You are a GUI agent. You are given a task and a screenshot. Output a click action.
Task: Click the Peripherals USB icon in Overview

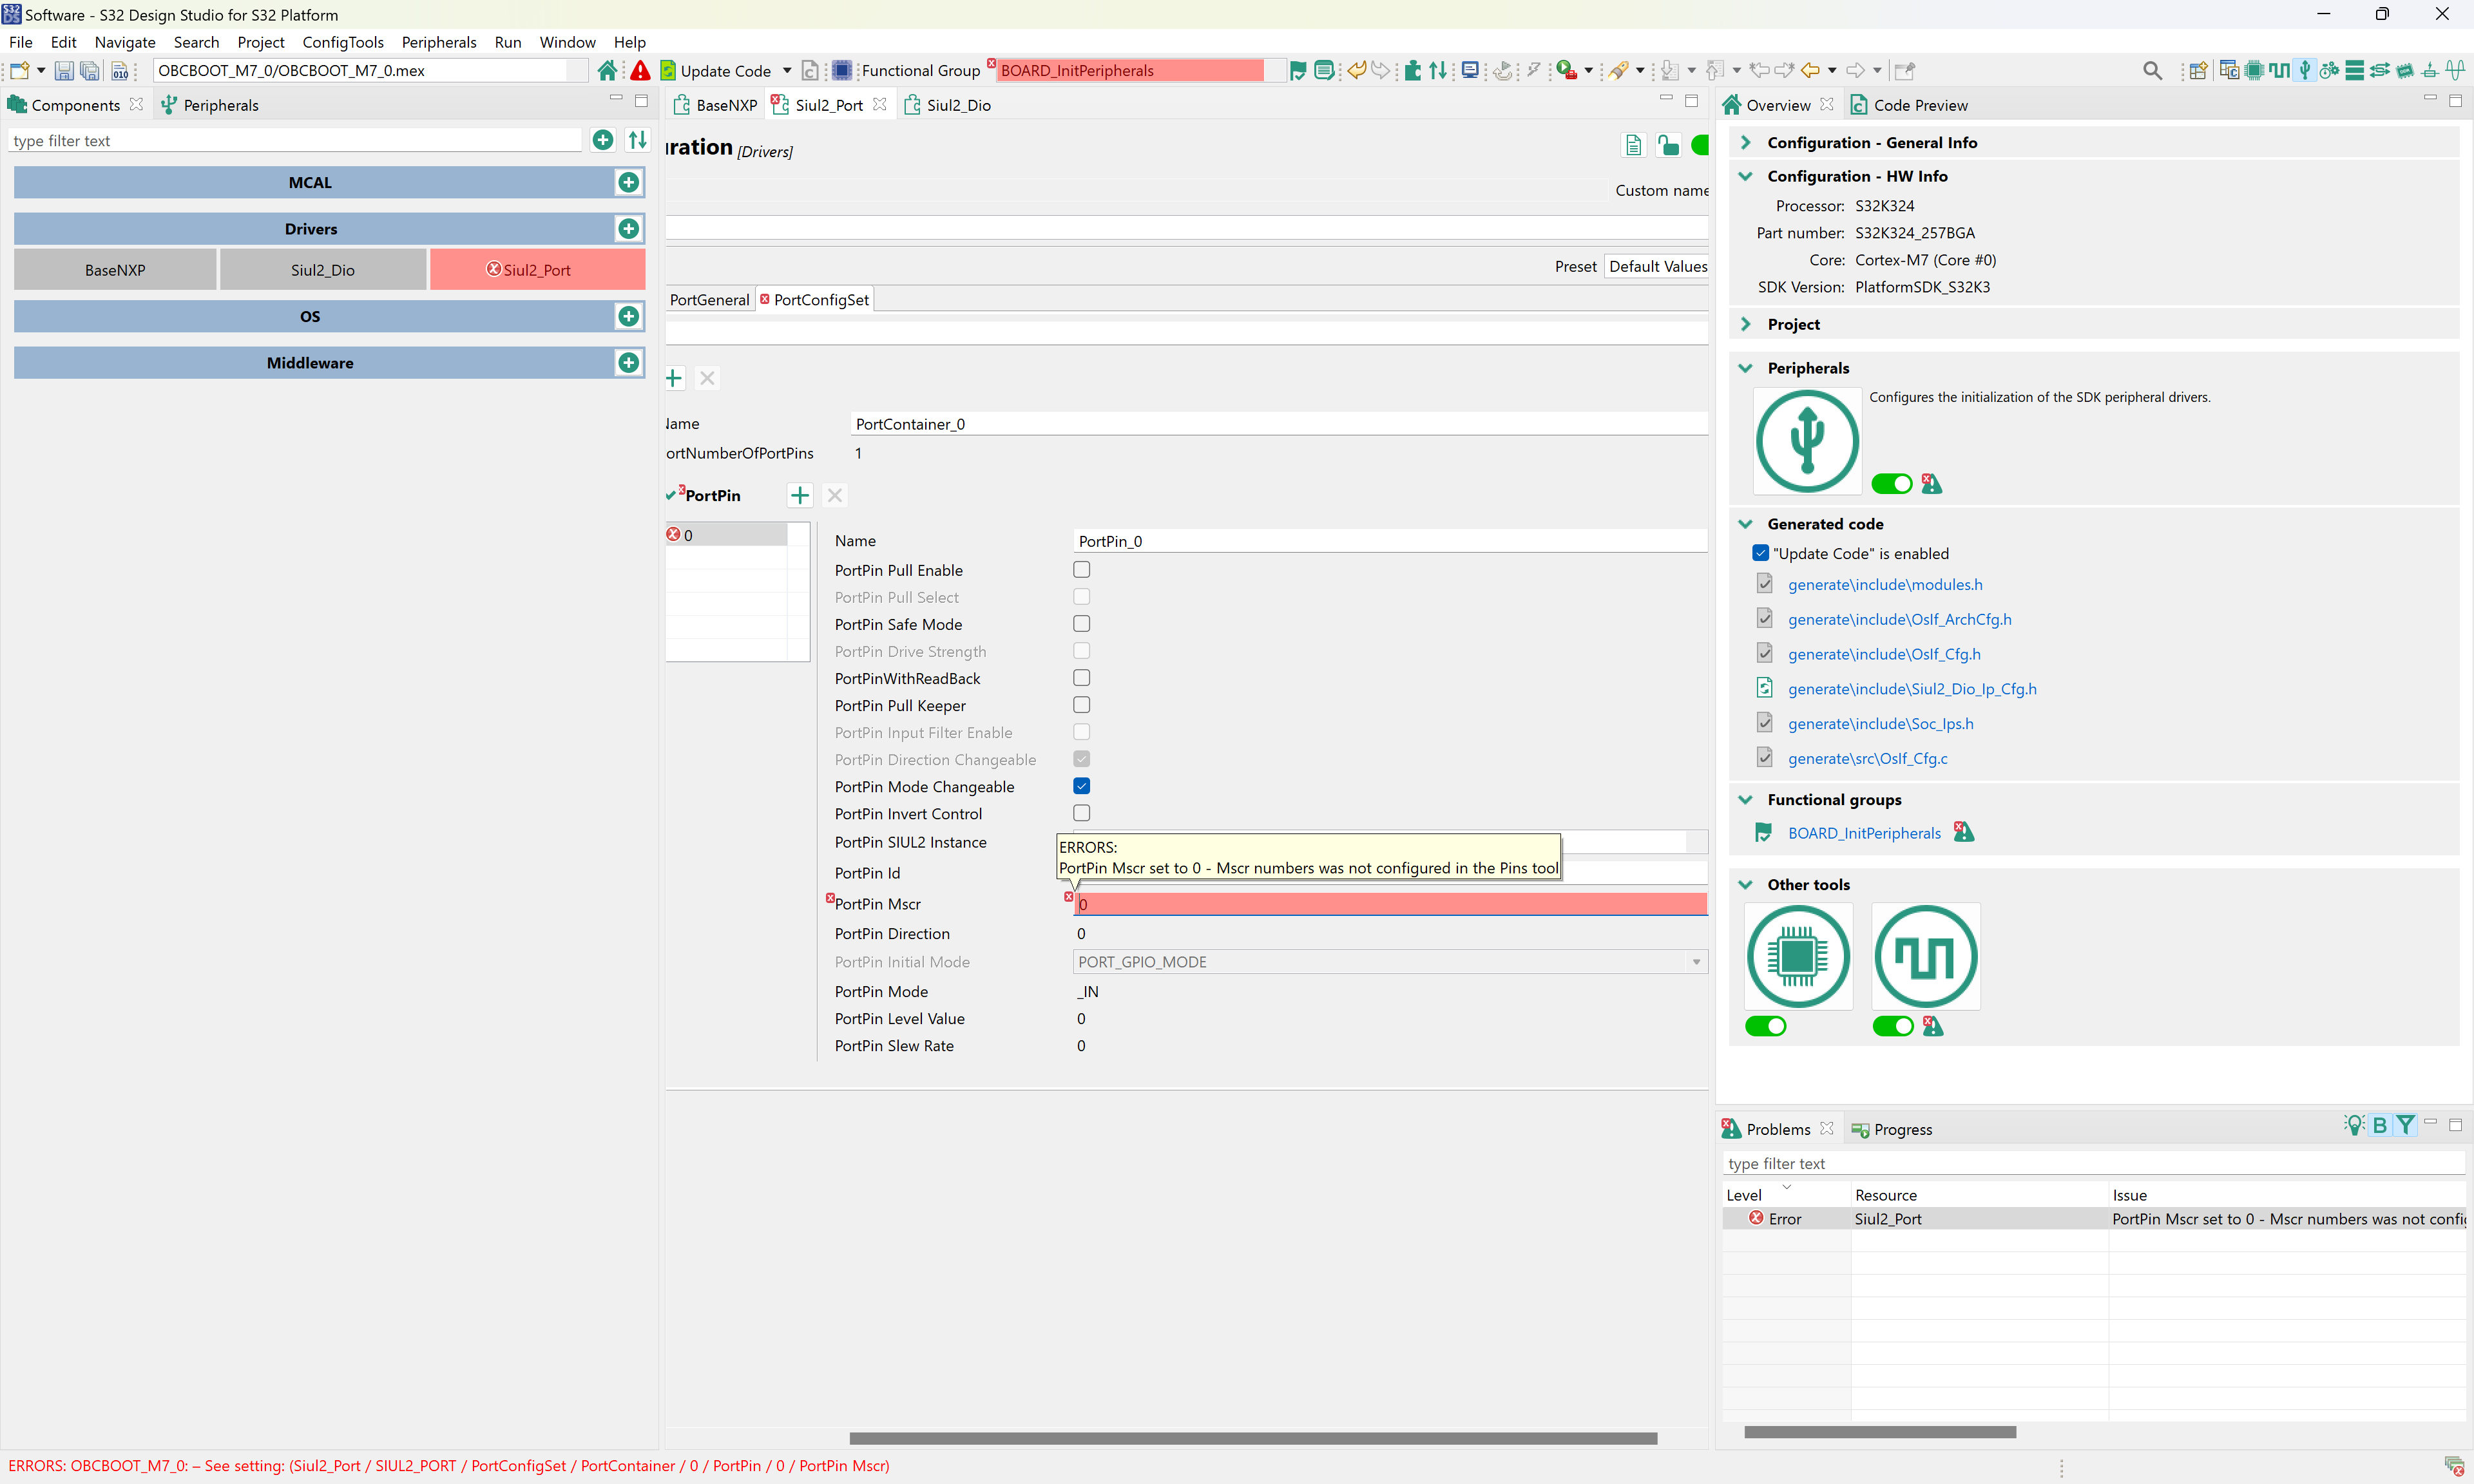point(1806,441)
